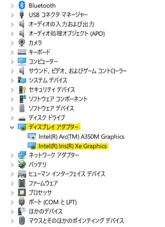Image resolution: width=165 pixels, height=227 pixels.
Task: Click the Intel Arc A350M adapter icon
Action: tap(32, 136)
